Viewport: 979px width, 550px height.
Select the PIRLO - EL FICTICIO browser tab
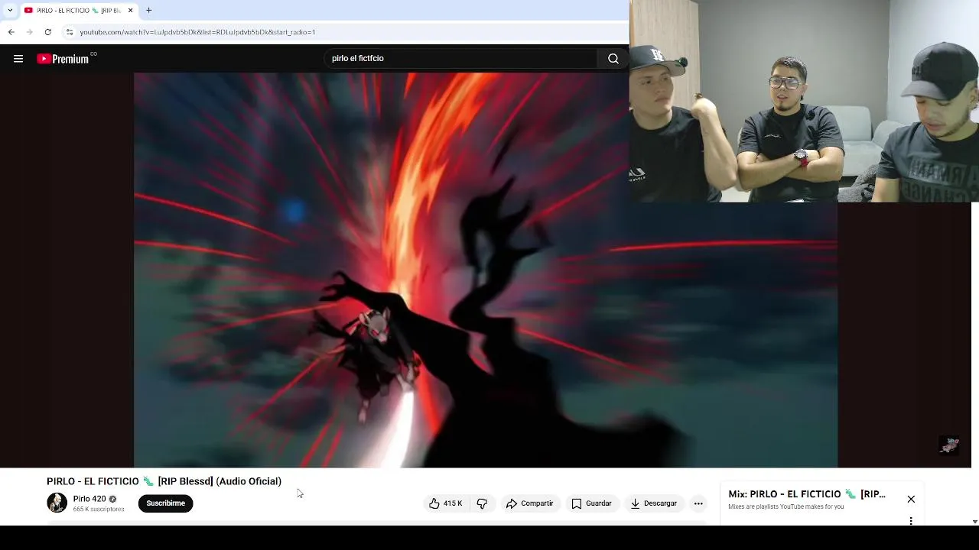pos(79,10)
